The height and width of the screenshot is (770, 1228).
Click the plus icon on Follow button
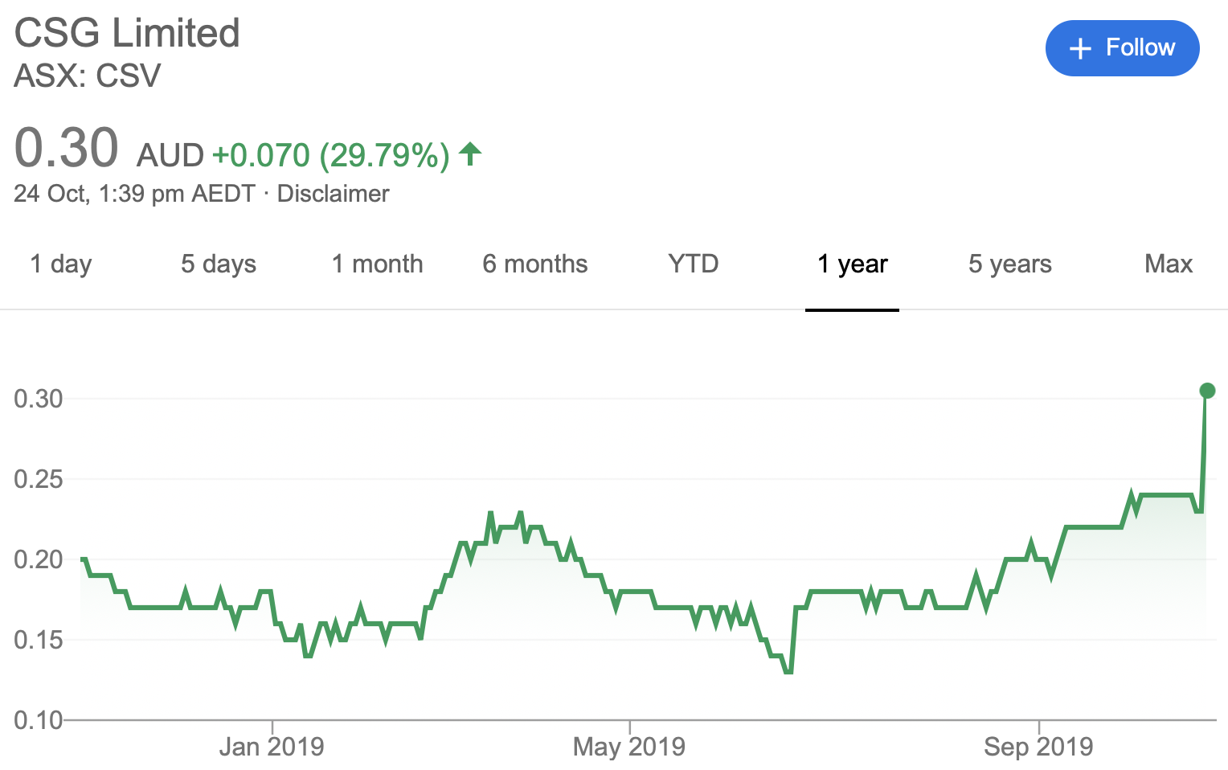pos(1080,48)
